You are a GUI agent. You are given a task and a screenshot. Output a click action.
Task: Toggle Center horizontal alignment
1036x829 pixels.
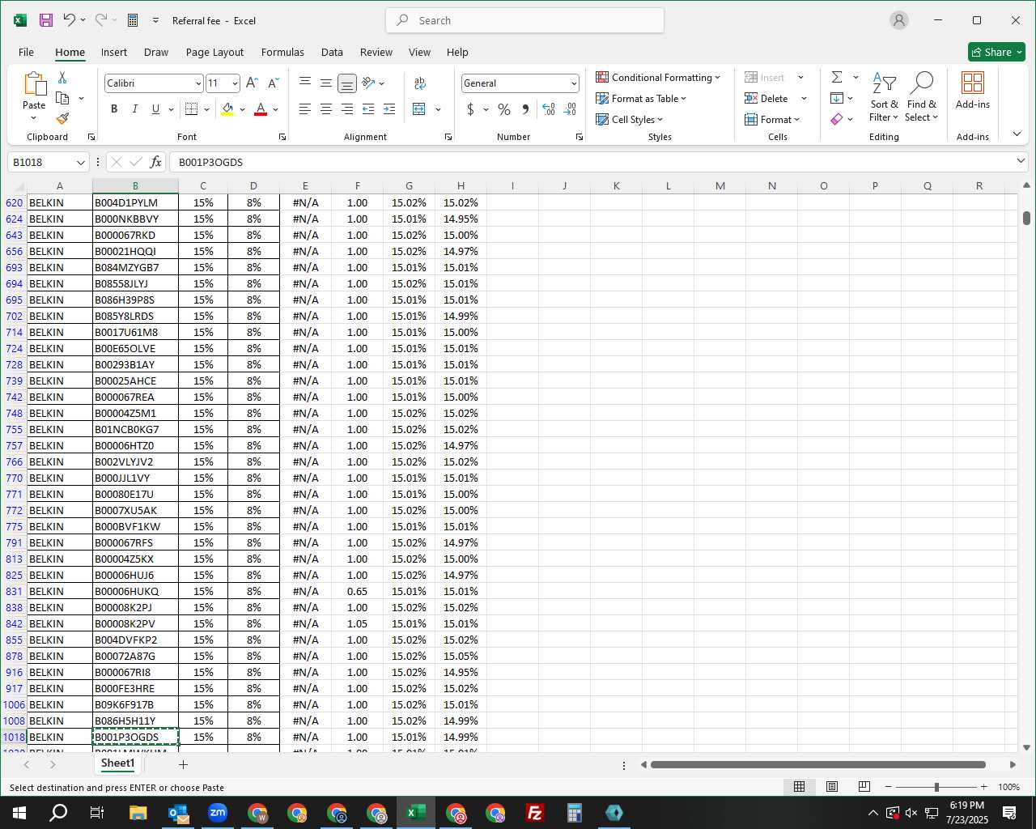pyautogui.click(x=326, y=108)
